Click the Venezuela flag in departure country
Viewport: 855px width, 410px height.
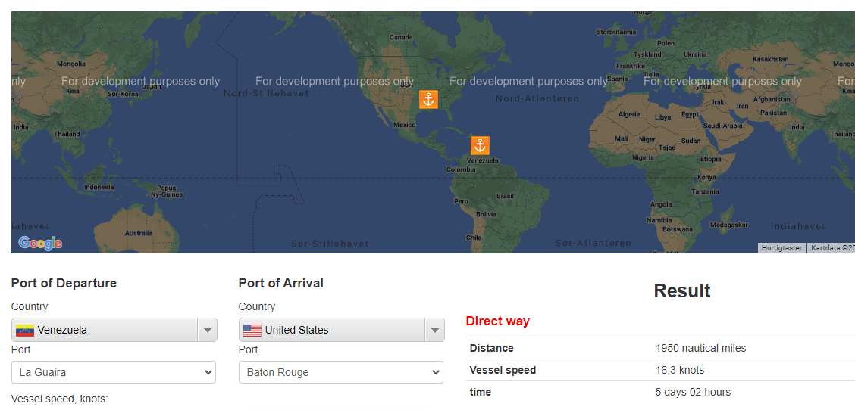pyautogui.click(x=25, y=331)
